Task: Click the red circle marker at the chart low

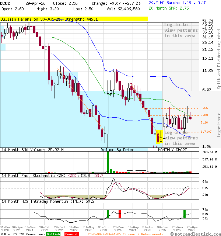Action: [155, 146]
